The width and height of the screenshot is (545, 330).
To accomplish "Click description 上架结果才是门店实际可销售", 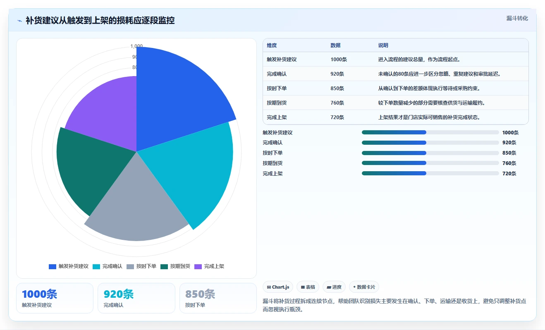I will point(430,117).
